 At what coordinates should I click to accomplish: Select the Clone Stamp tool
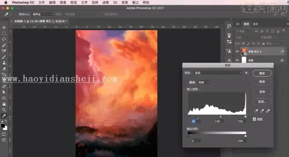coord(4,63)
